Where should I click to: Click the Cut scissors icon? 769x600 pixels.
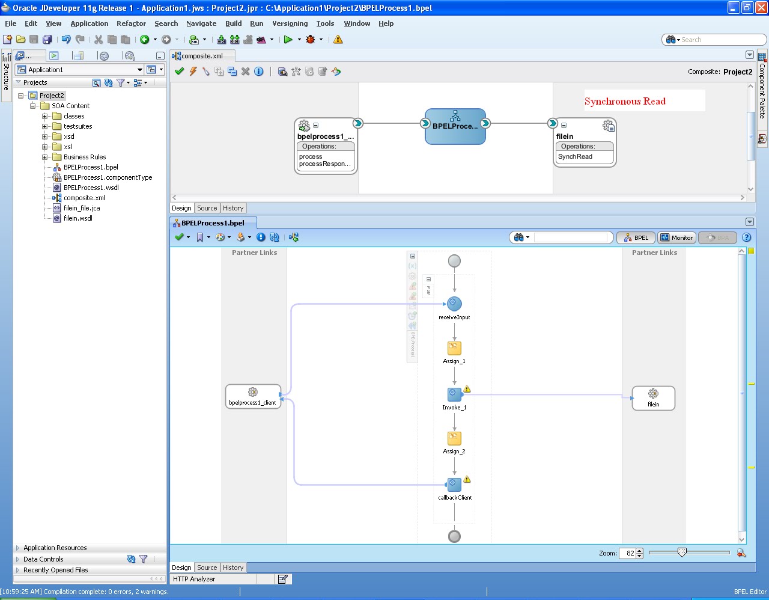click(x=99, y=39)
